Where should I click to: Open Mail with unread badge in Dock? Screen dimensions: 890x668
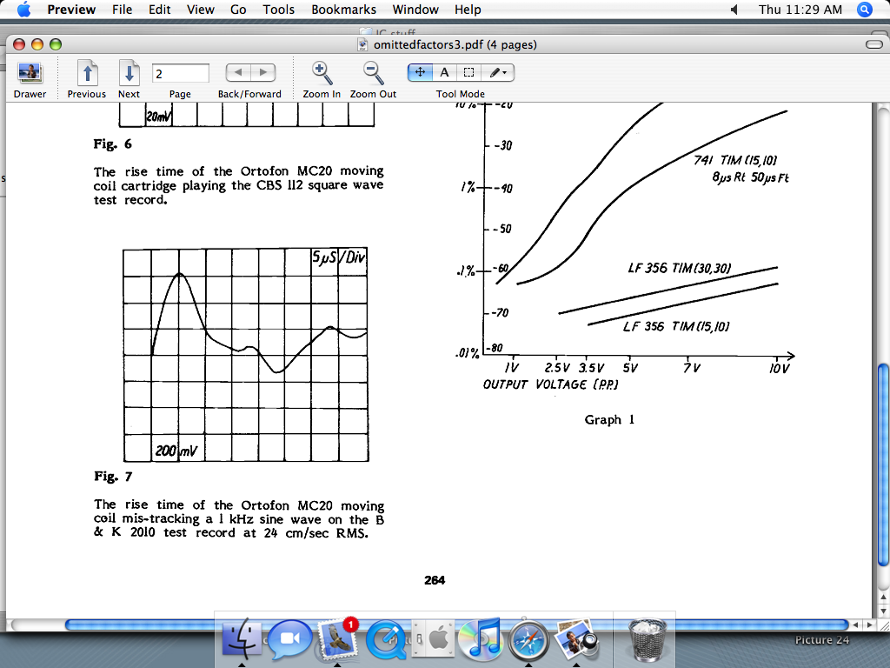tap(337, 639)
